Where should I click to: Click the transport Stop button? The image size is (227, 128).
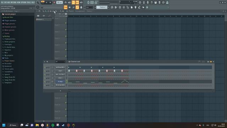point(50,2)
